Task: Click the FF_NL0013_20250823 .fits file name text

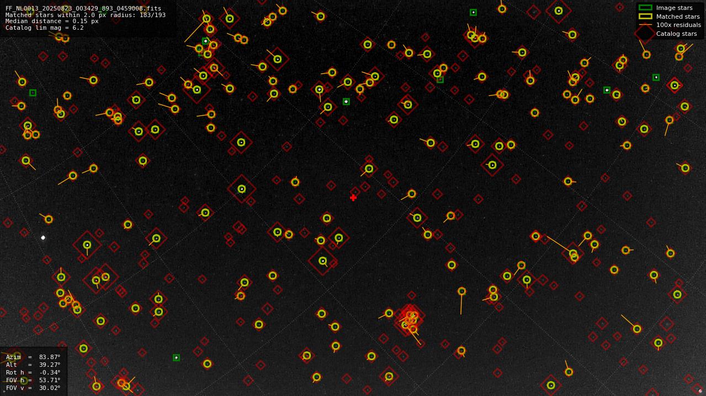Action: point(83,8)
